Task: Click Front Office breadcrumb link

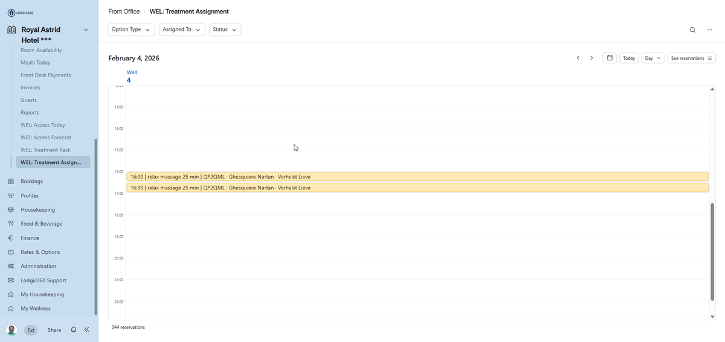Action: pos(124,11)
